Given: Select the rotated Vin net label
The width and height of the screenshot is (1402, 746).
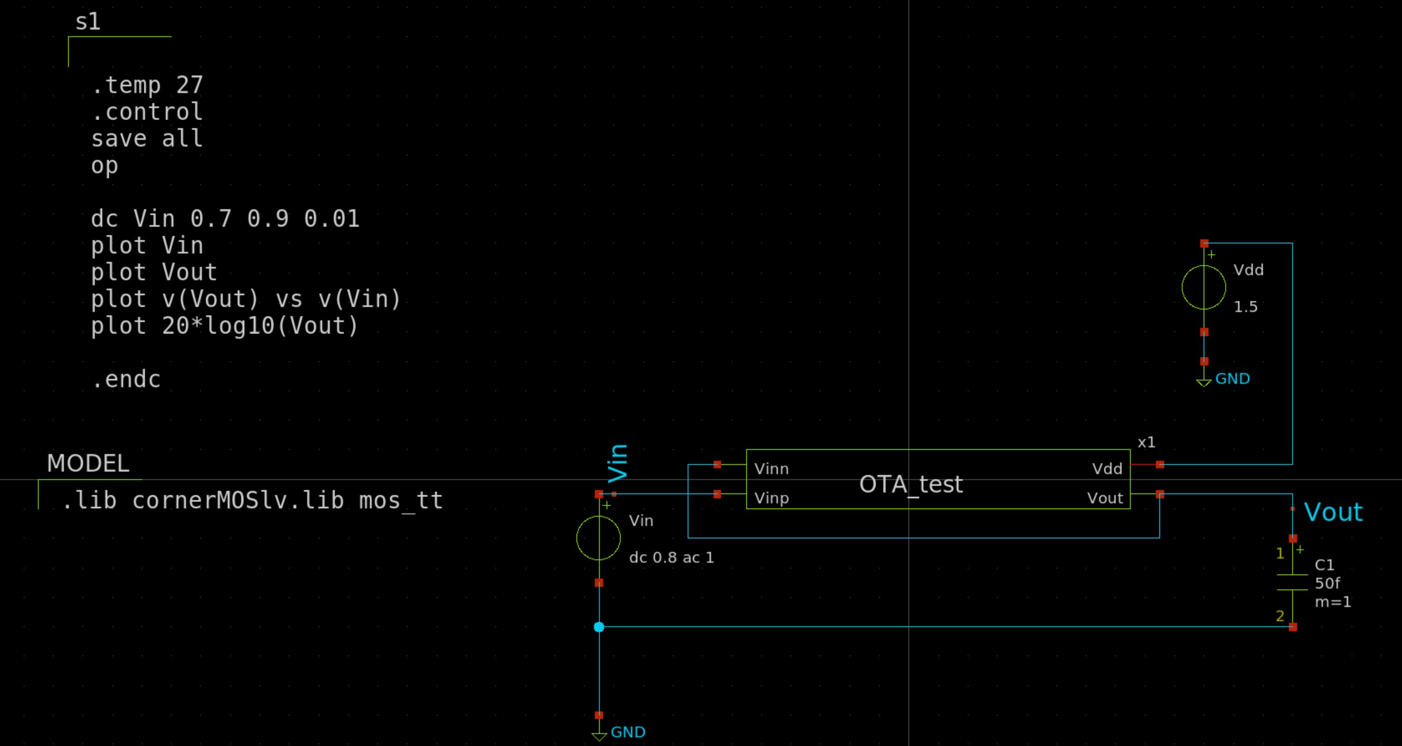Looking at the screenshot, I should click(x=618, y=464).
